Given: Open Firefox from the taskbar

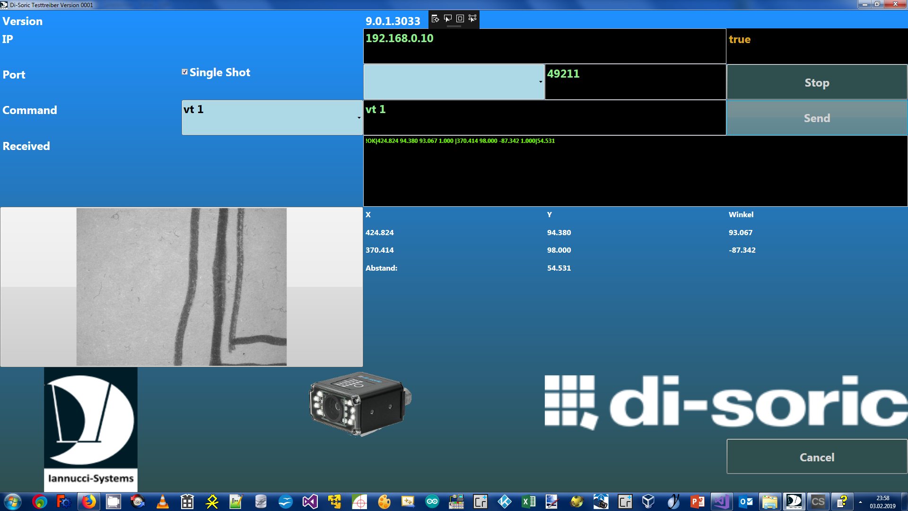Looking at the screenshot, I should 88,502.
